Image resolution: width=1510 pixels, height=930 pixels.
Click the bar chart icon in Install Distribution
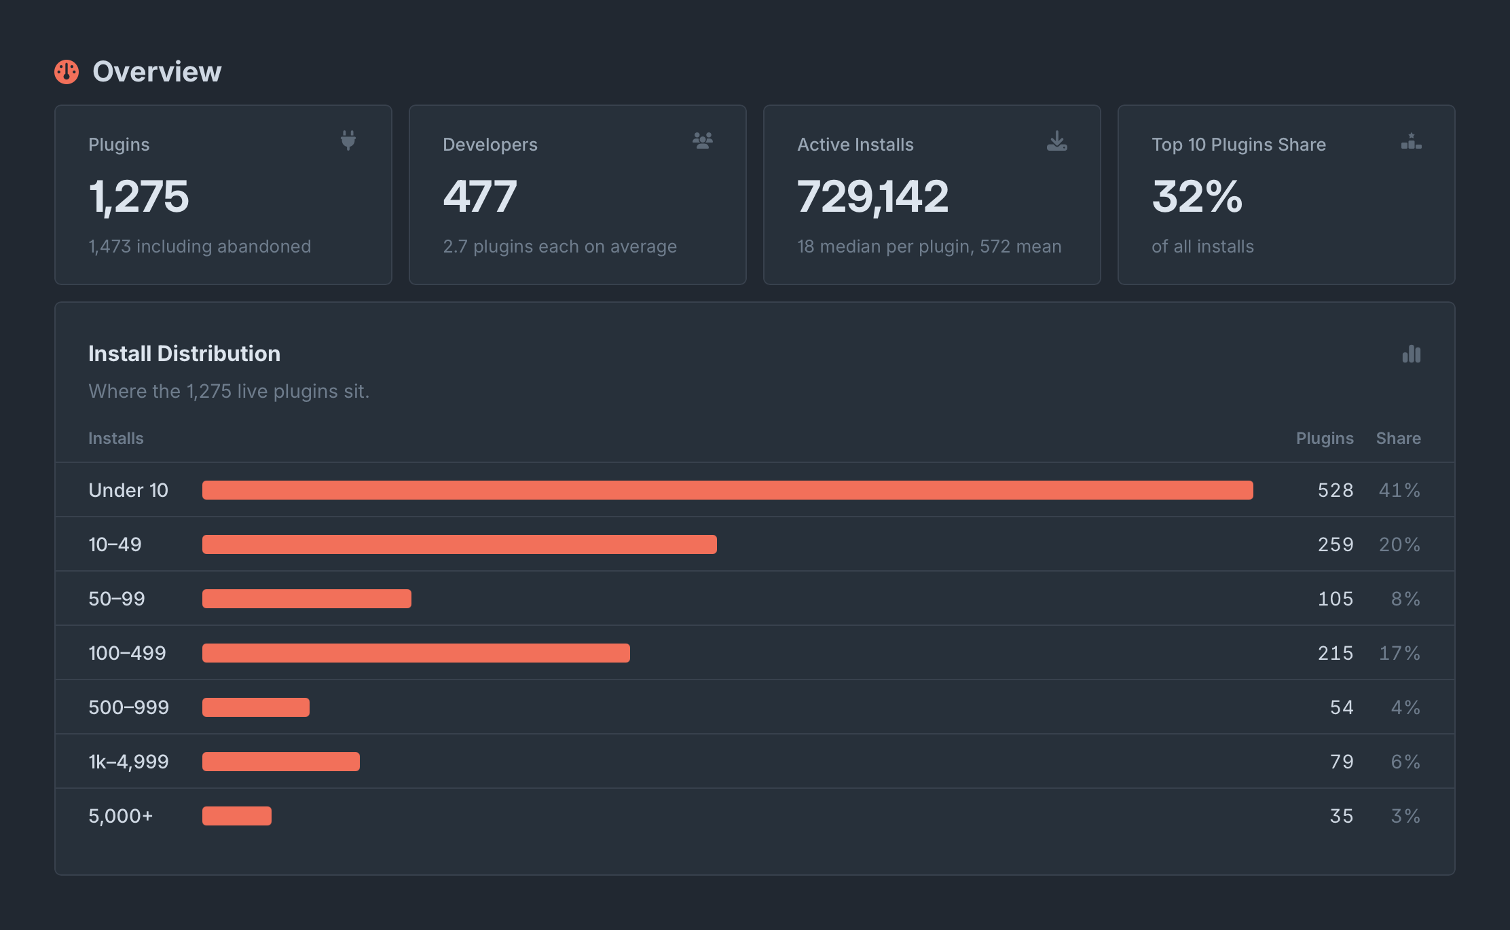pyautogui.click(x=1412, y=354)
